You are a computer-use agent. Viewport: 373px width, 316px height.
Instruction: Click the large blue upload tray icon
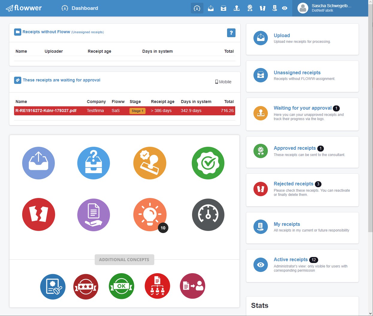[x=38, y=163]
